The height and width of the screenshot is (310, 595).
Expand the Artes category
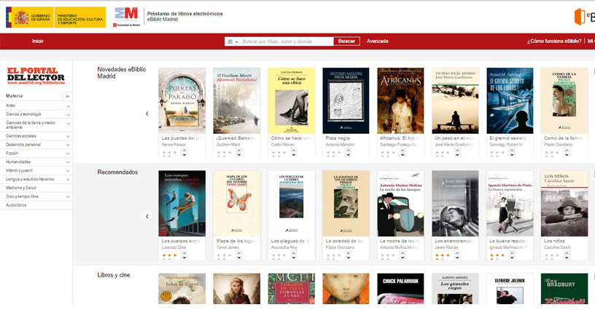tap(69, 106)
